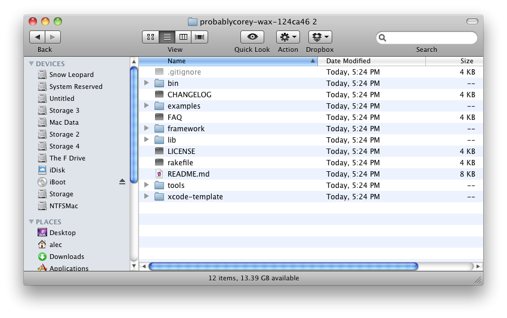This screenshot has width=507, height=318.
Task: Select the tools folder row
Action: (311, 185)
